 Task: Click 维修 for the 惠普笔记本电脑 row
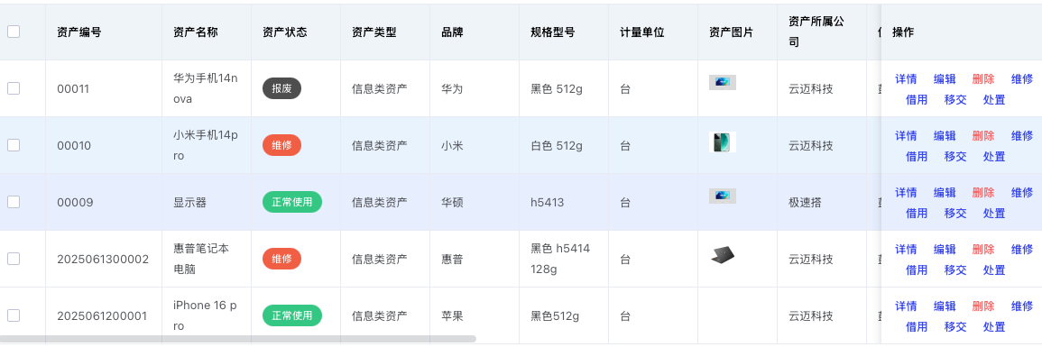click(x=1022, y=250)
